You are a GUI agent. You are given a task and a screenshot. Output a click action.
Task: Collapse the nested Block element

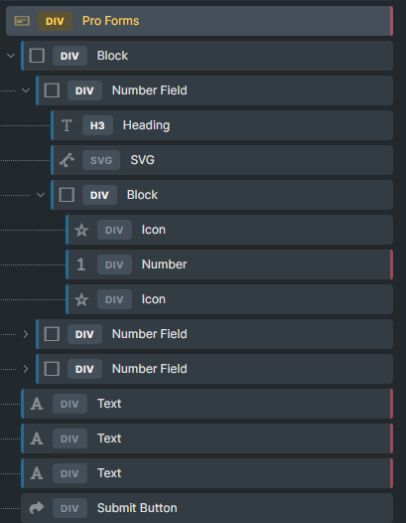[41, 195]
